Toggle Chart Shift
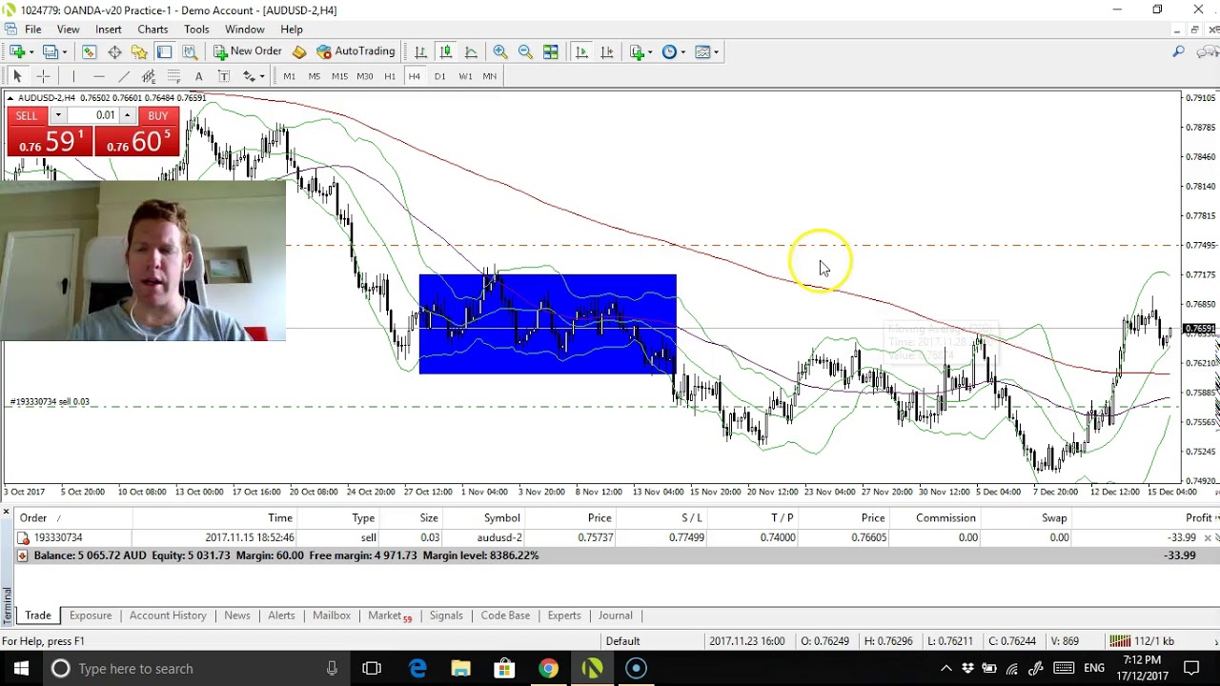This screenshot has height=686, width=1220. [607, 51]
